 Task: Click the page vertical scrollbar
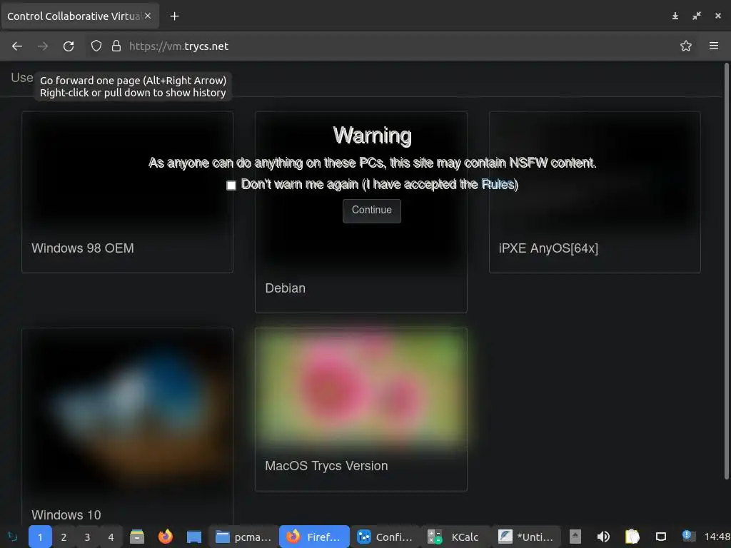[726, 270]
